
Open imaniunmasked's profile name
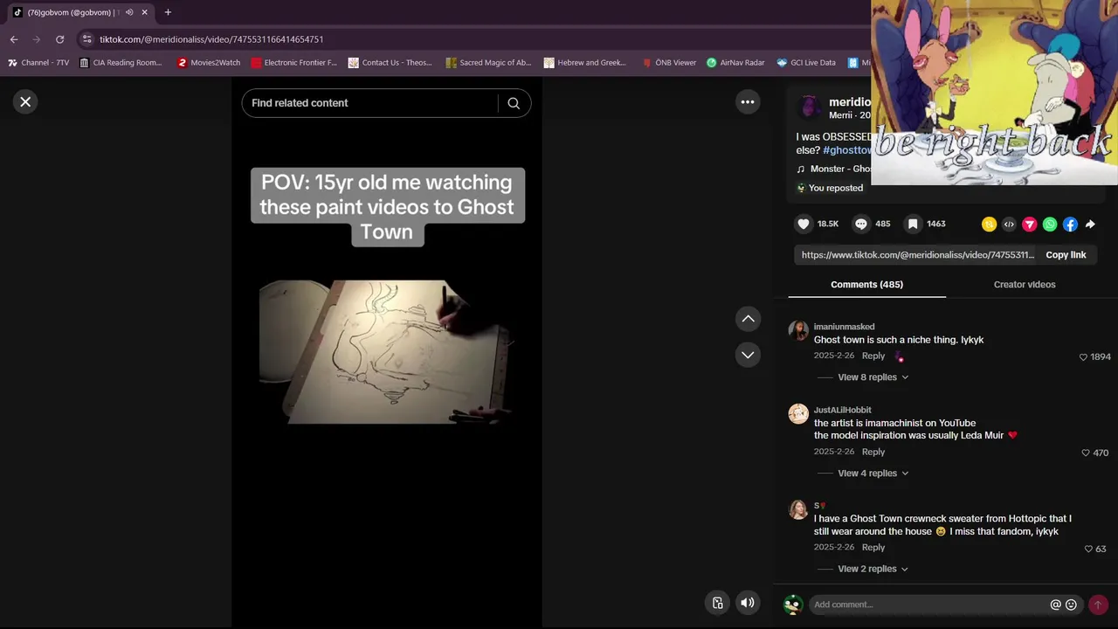click(844, 327)
